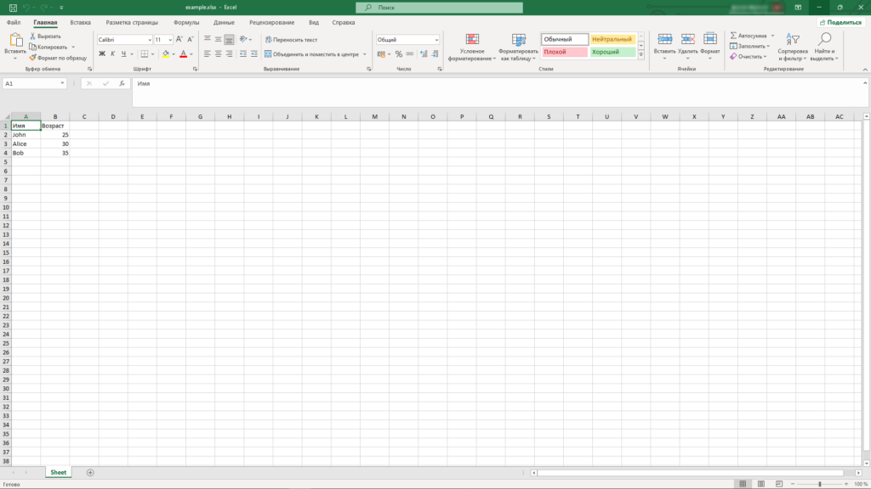Viewport: 871px width, 489px height.
Task: Select cell B3 containing 30
Action: [x=55, y=143]
